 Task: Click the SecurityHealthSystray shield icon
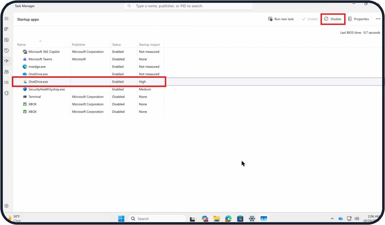click(25, 89)
